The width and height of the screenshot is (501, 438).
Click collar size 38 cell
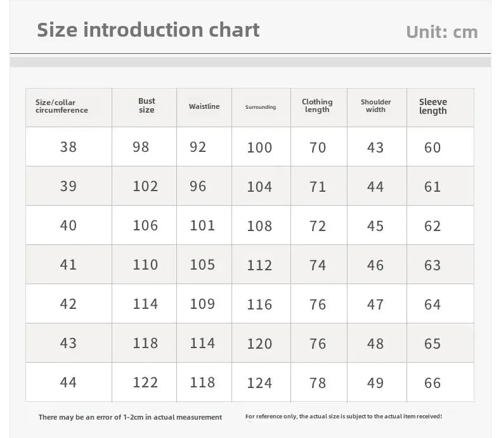click(68, 147)
